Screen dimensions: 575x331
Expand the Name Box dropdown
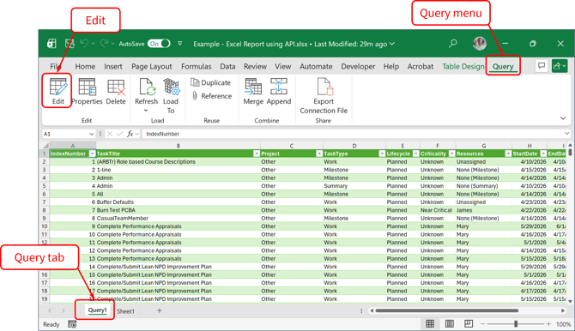coord(91,134)
